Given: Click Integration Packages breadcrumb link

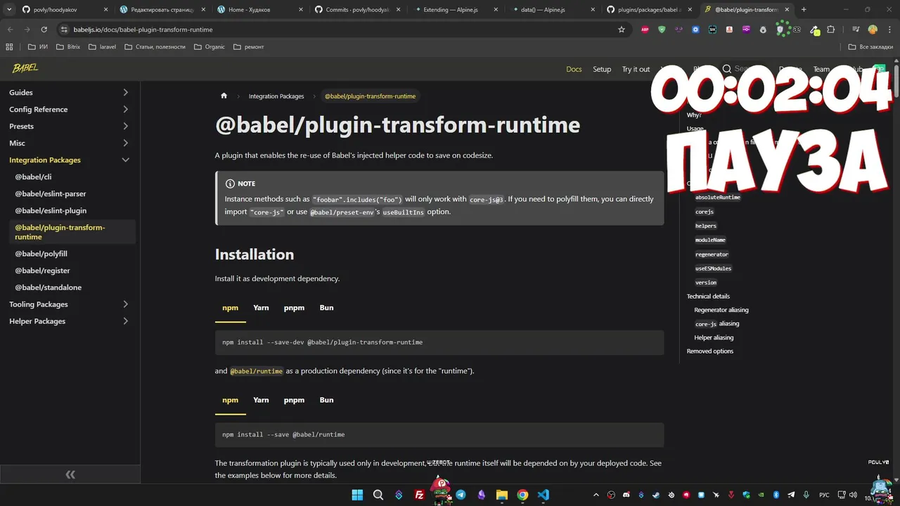Looking at the screenshot, I should tap(276, 96).
